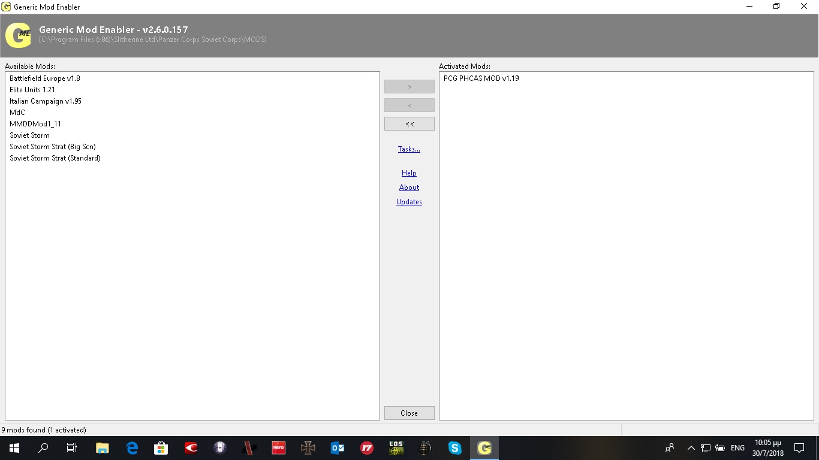Image resolution: width=819 pixels, height=460 pixels.
Task: Open the 10:05 clock and date
Action: [x=769, y=448]
